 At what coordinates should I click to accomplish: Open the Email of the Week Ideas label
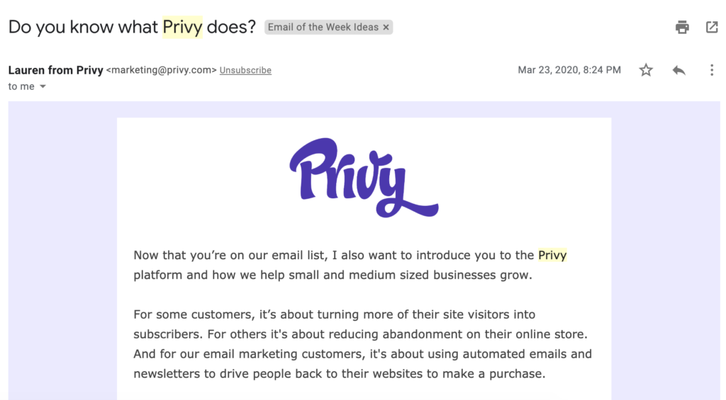tap(323, 28)
